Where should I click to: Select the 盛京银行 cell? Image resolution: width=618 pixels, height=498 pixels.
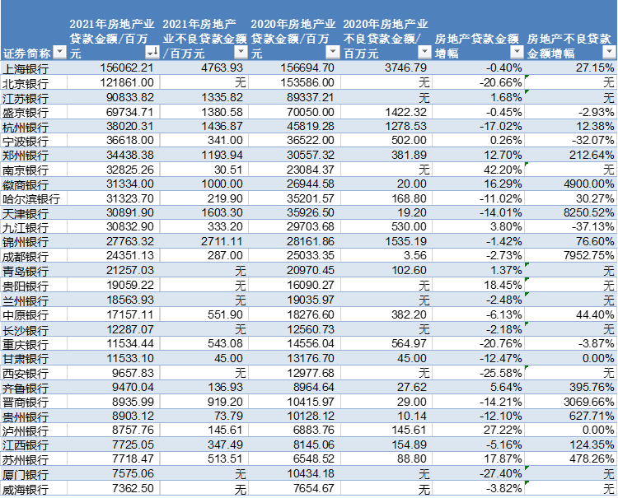click(x=35, y=112)
